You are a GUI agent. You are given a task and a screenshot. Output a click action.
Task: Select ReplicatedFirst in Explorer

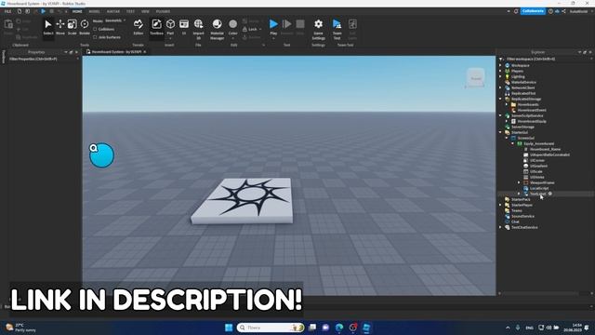click(x=522, y=93)
